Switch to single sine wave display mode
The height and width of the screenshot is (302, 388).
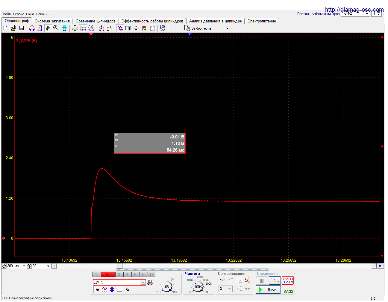275,280
